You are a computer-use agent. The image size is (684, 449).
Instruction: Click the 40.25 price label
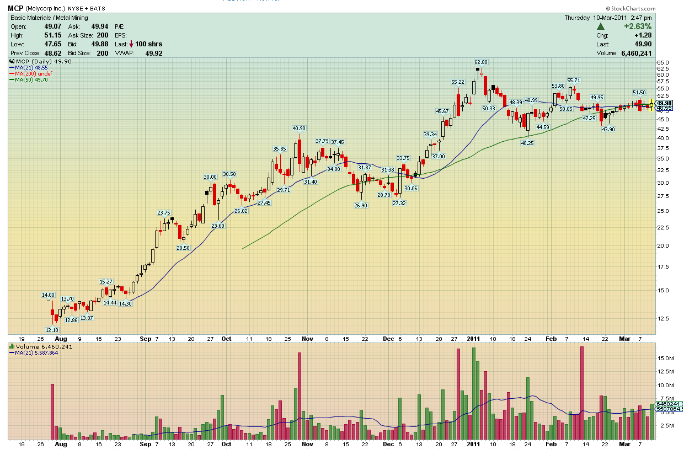[528, 143]
